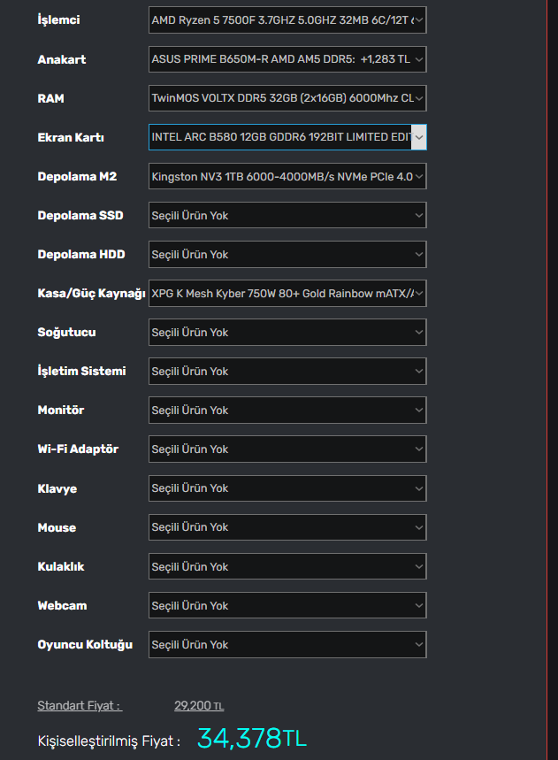Click the Soğutucu dropdown chevron

point(419,332)
